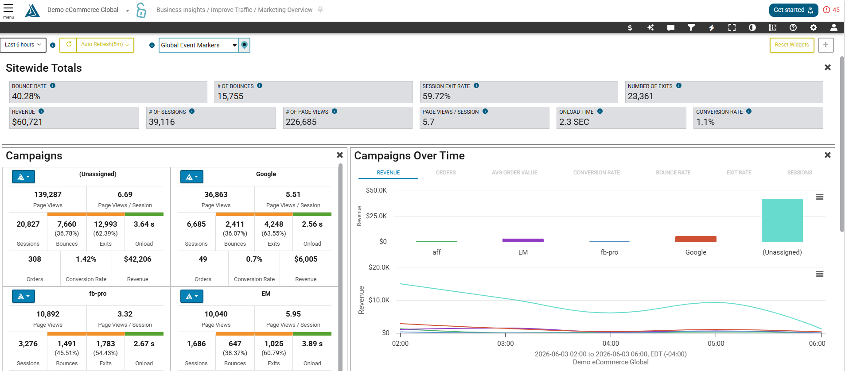The height and width of the screenshot is (371, 845).
Task: Click the Conversion Rate info icon
Action: tap(749, 111)
